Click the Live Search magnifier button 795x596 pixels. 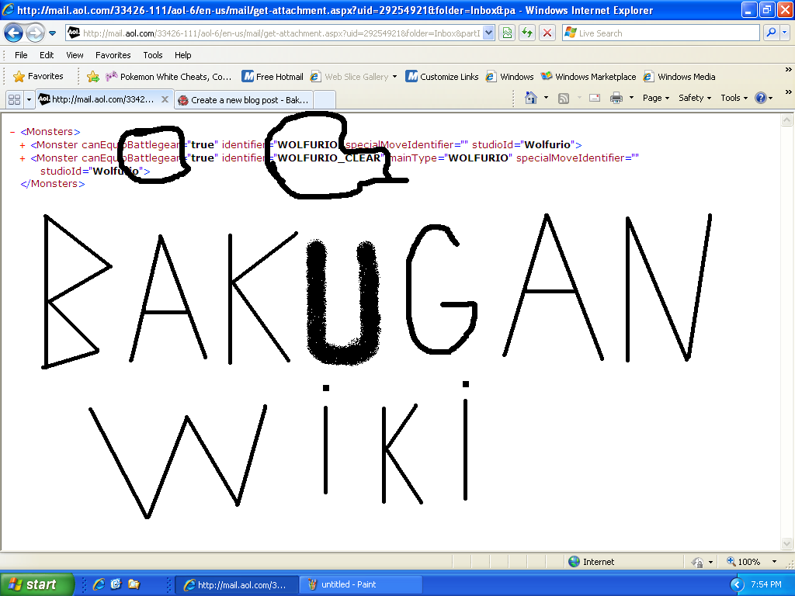coord(771,33)
